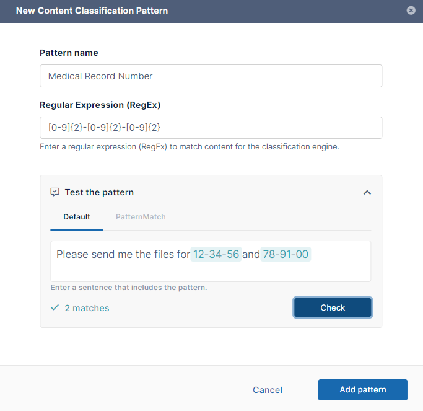Close the New Content Classification Pattern dialog

tap(411, 11)
